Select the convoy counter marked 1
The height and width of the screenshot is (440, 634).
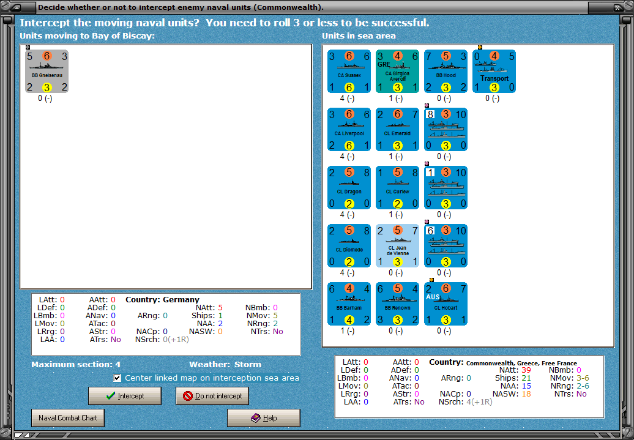(x=446, y=188)
